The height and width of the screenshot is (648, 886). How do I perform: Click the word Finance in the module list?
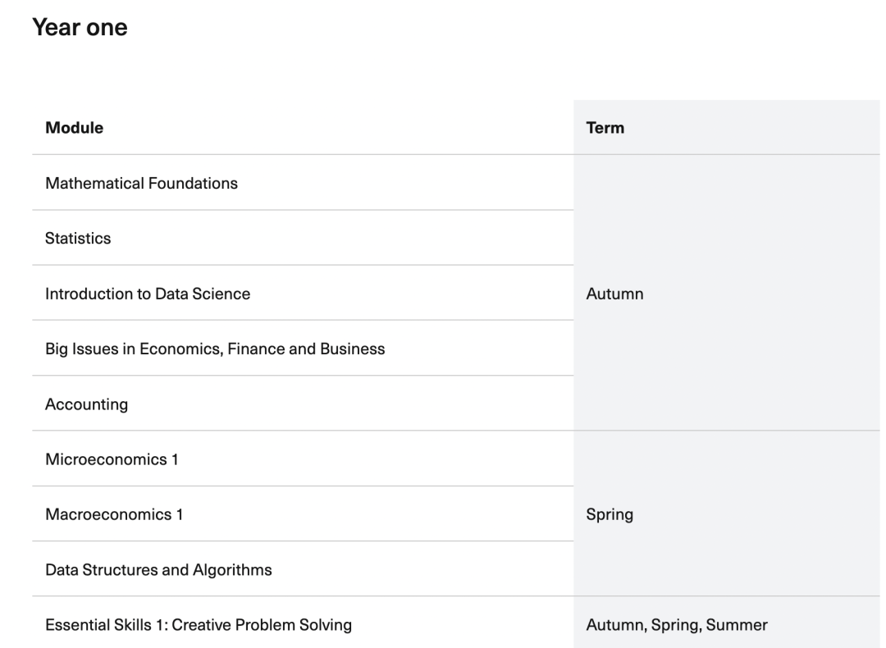[246, 349]
